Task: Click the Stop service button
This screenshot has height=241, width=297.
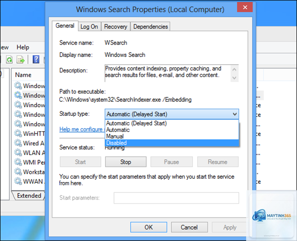Action: 126,162
